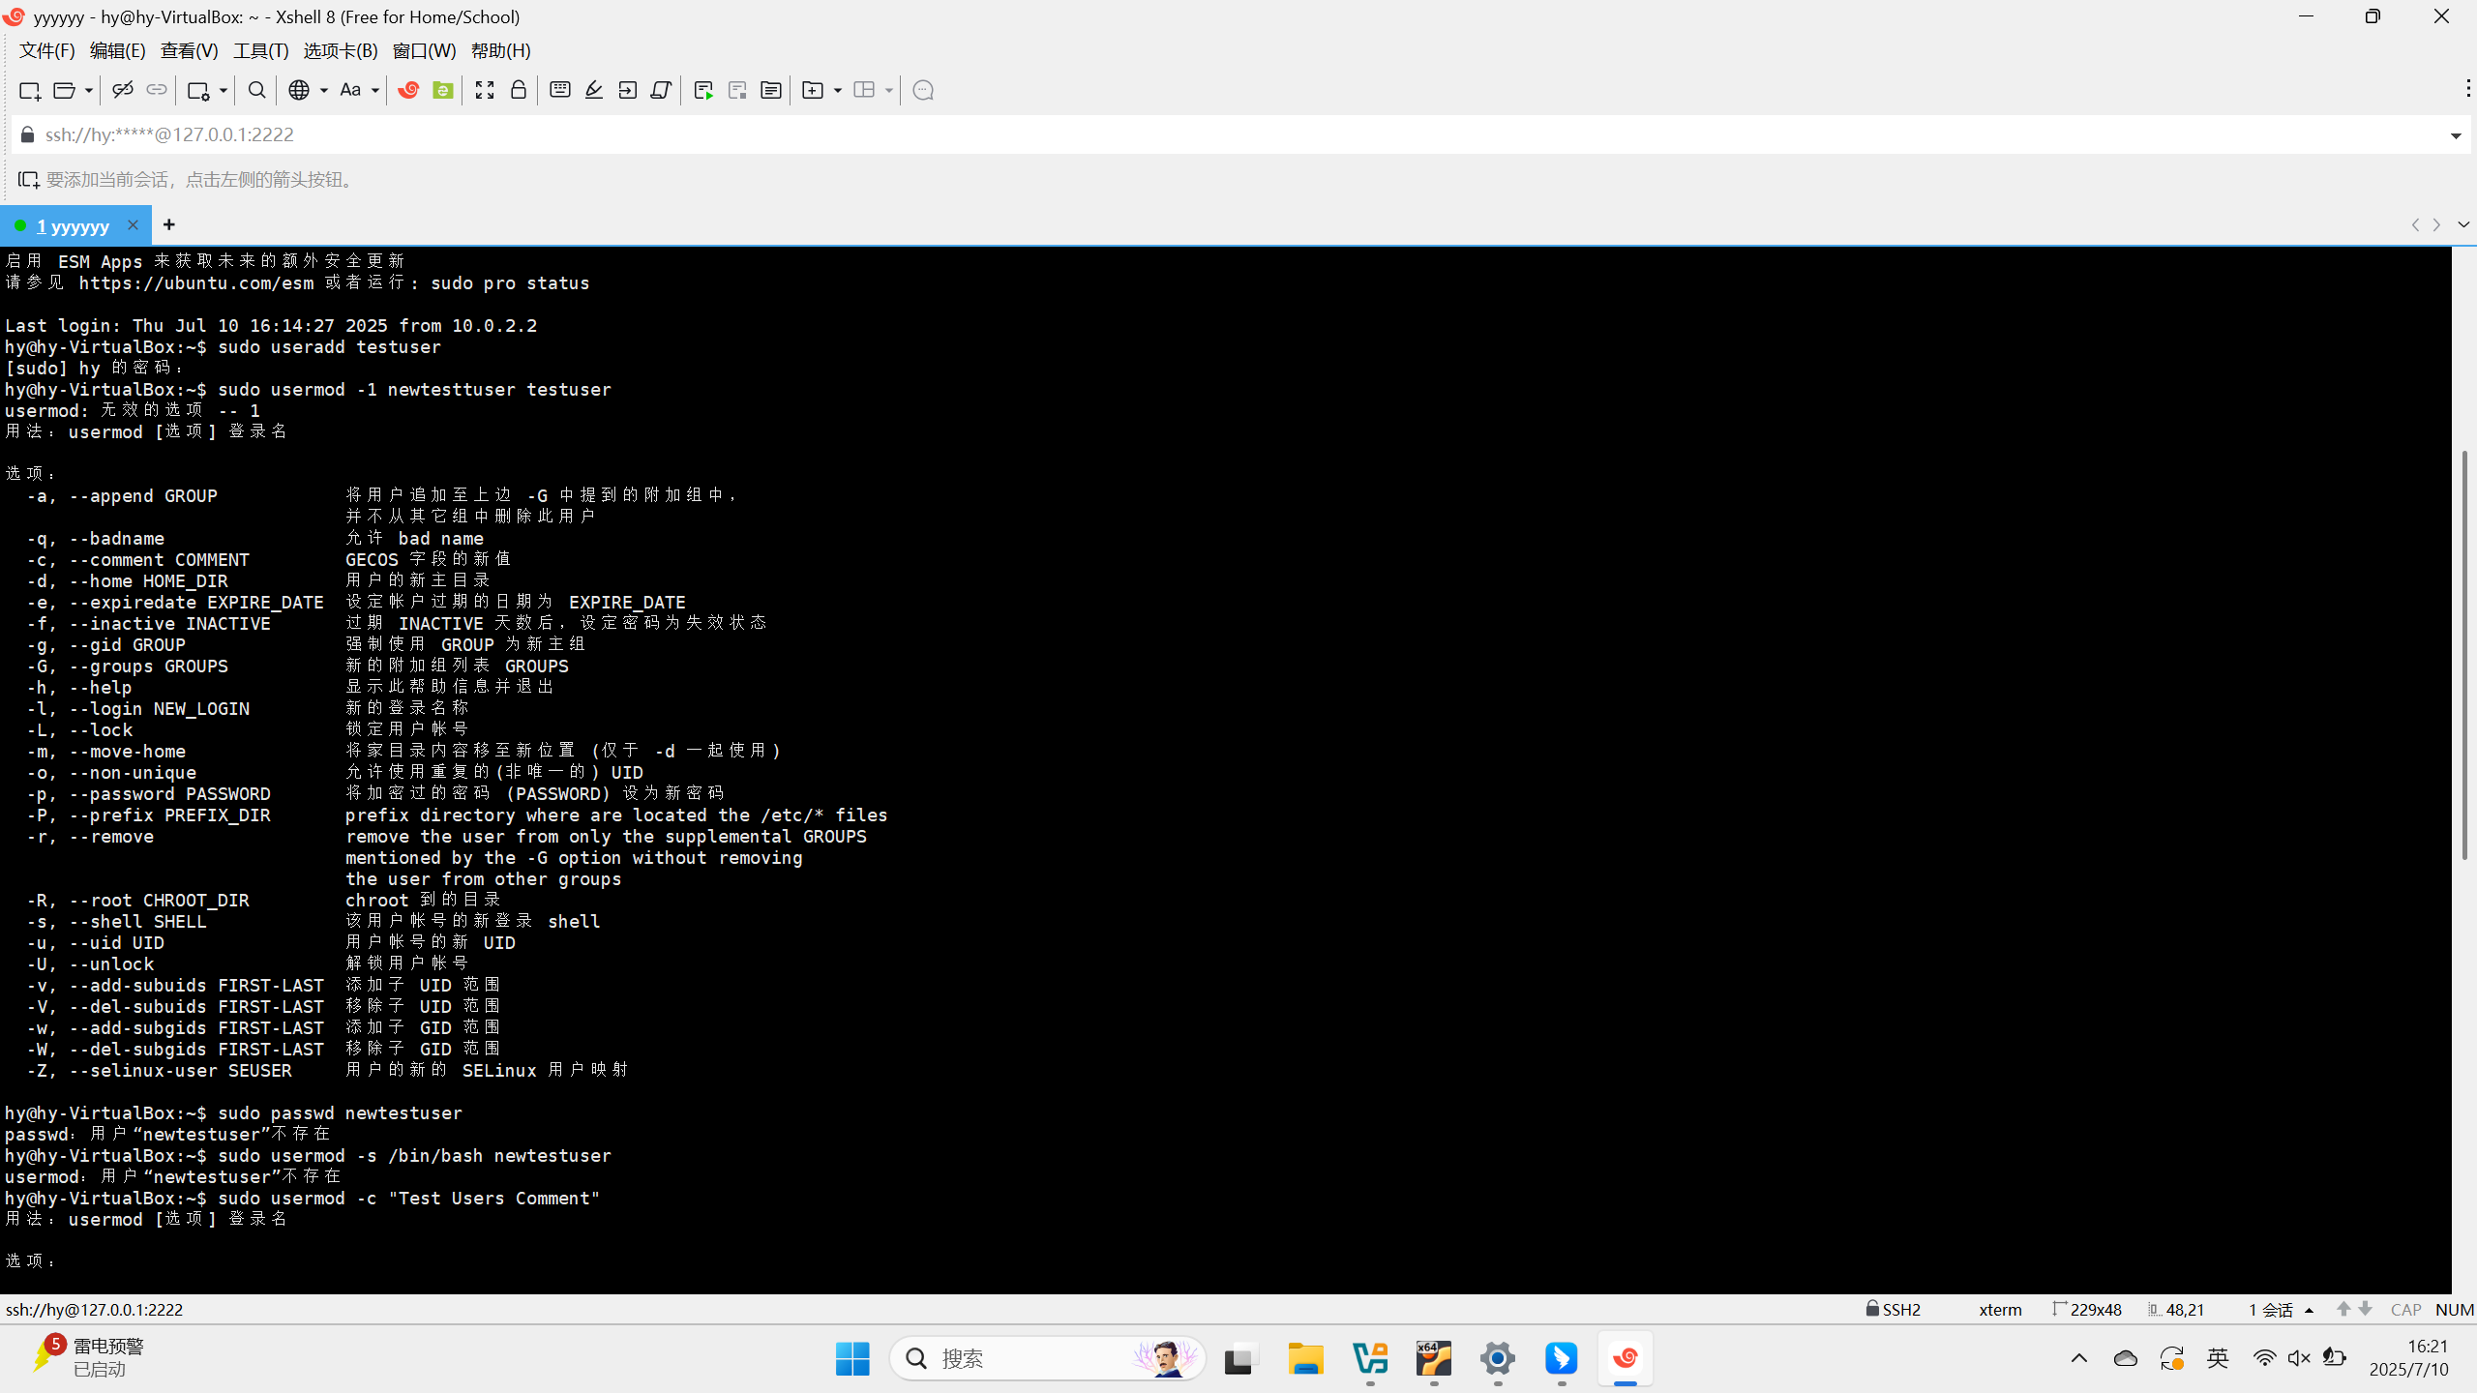Toggle the screen lock padlock icon
Viewport: 2477px width, 1393px height.
point(519,90)
